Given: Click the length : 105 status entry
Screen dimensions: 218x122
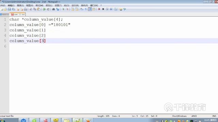Looking at the screenshot, I should click(x=103, y=116).
